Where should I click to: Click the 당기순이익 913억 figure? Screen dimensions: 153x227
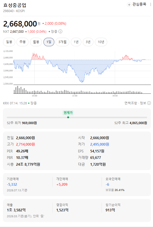tap(110, 210)
